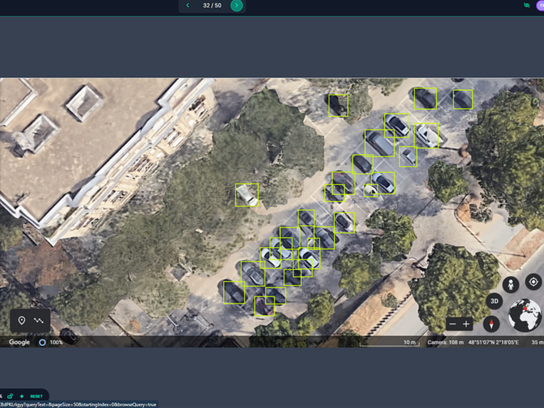Click the plus icon beside RESET
This screenshot has width=544, height=408.
coord(22,396)
